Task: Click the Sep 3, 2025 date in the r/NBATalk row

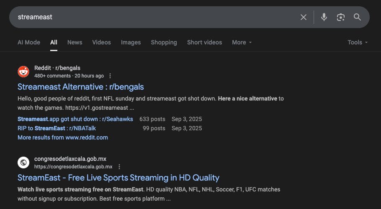Action: click(187, 128)
